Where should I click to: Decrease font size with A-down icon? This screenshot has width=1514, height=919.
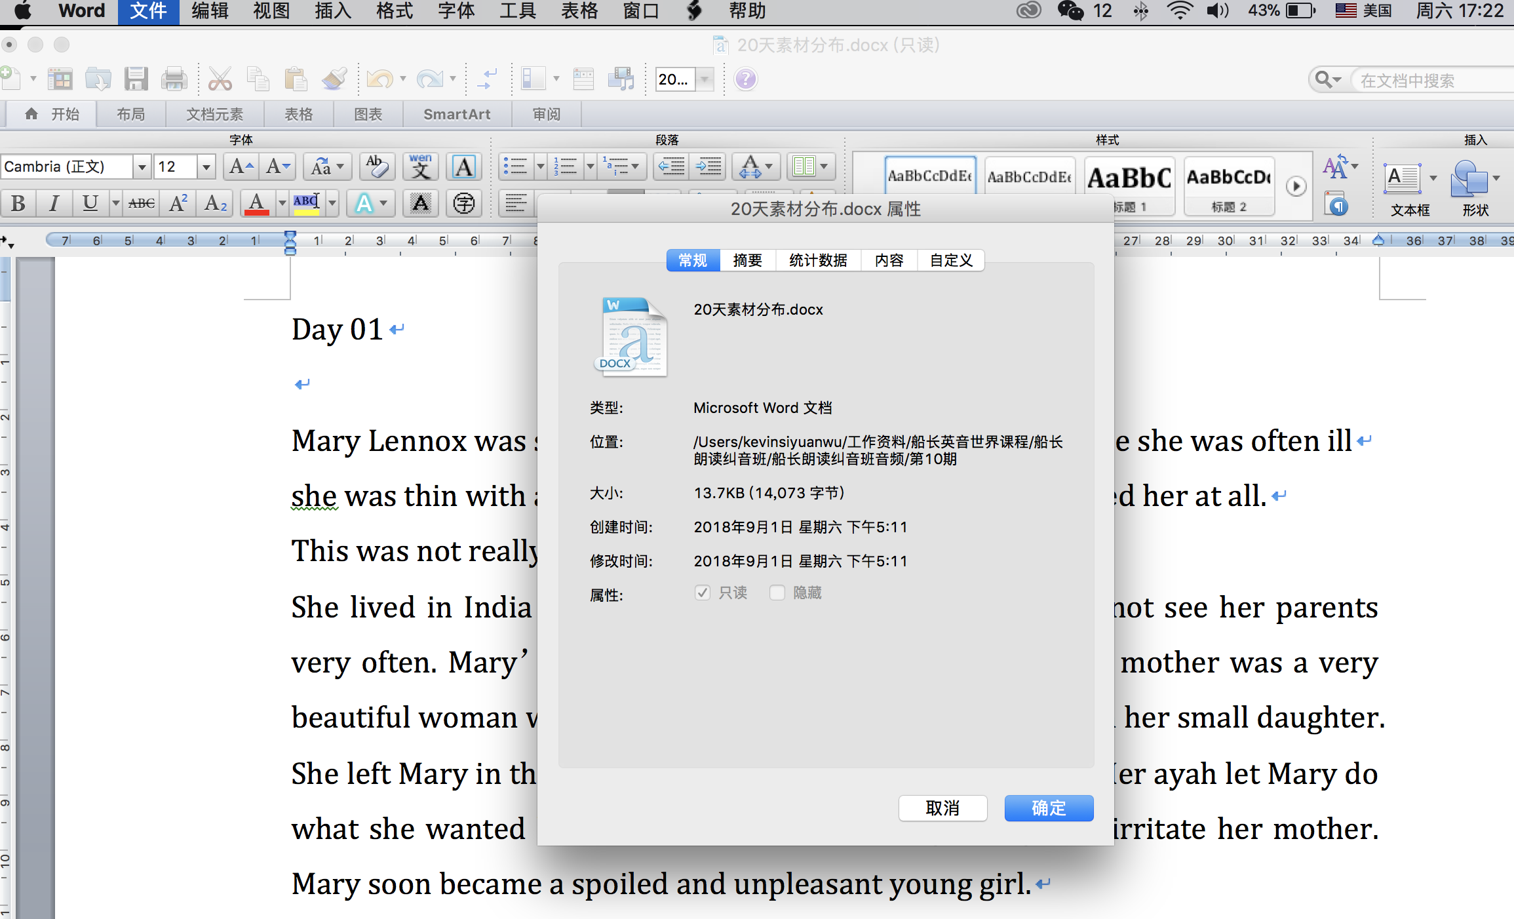pos(278,166)
